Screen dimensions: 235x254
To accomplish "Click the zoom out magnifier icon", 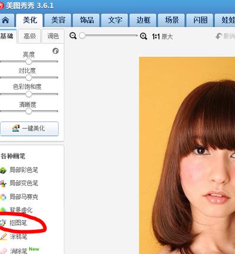I will (x=73, y=36).
